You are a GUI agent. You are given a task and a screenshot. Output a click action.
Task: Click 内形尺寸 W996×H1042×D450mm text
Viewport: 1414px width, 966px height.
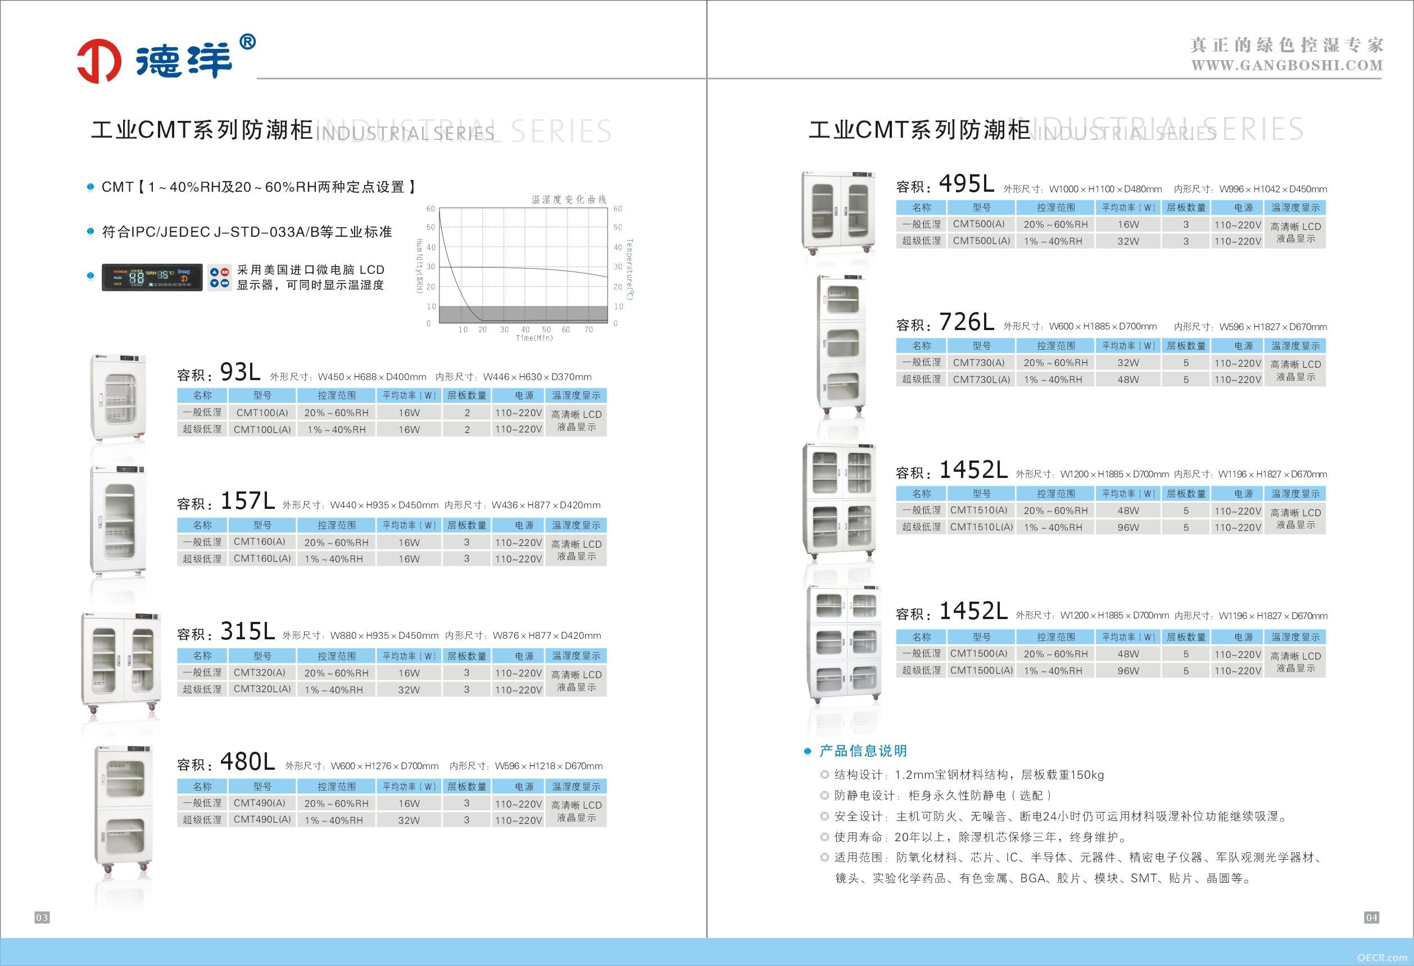pos(1250,189)
